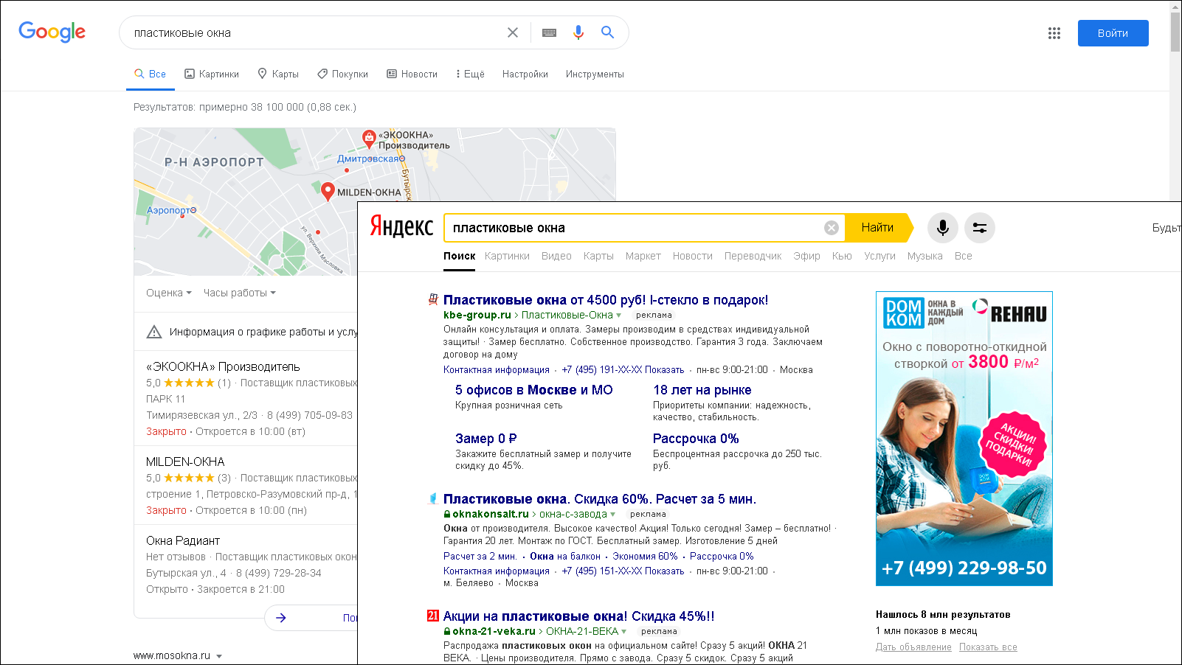This screenshot has width=1182, height=665.
Task: Click the blue Войти button
Action: (1113, 33)
